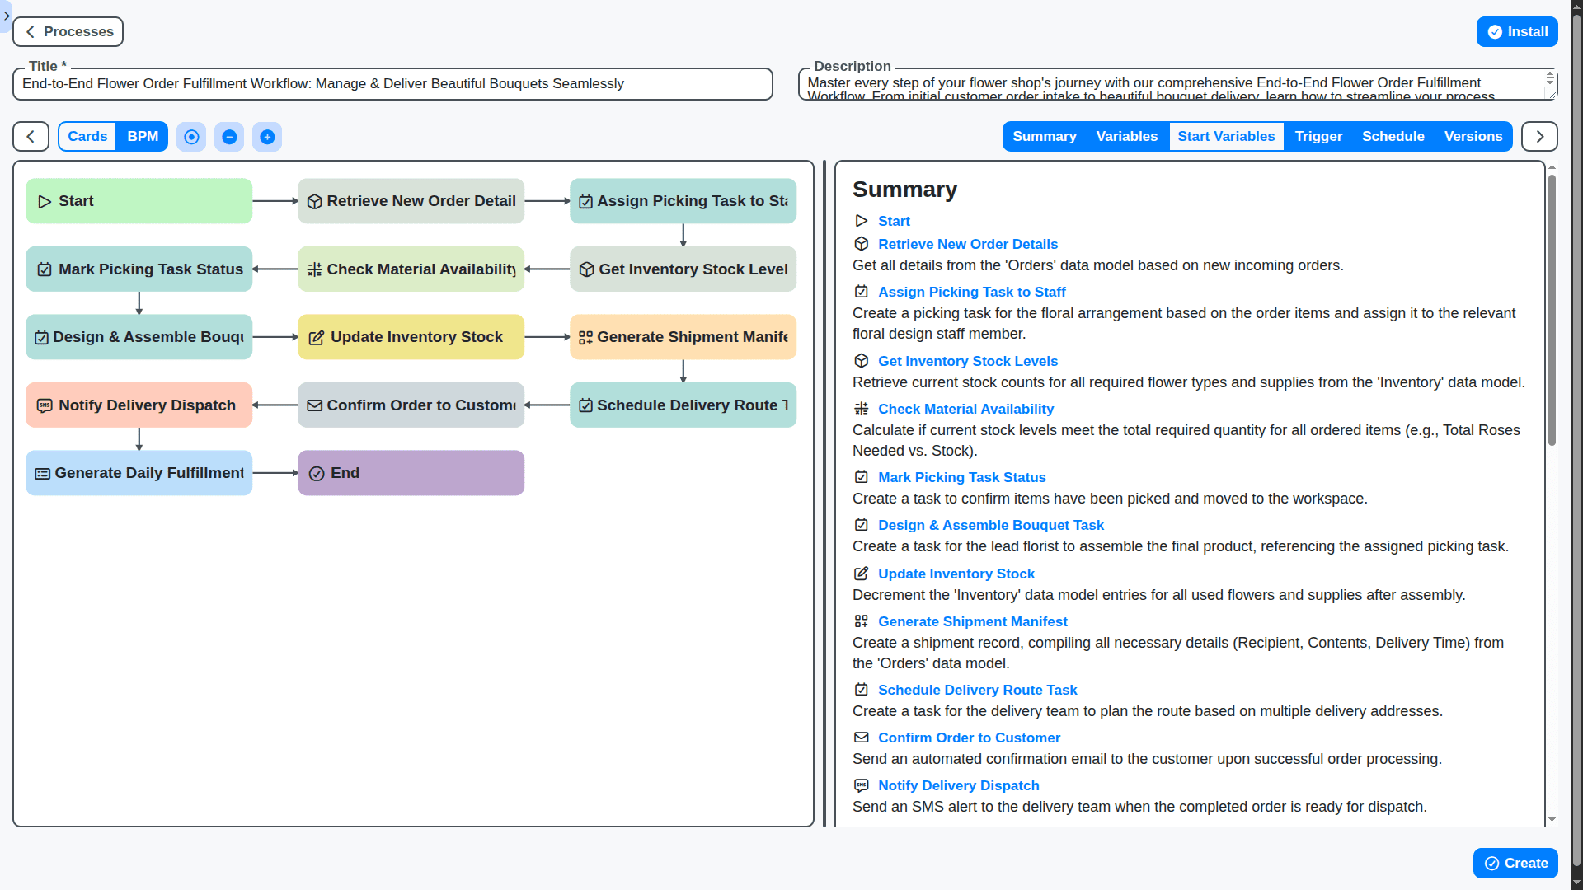Reset the canvas zoom with the target icon
The width and height of the screenshot is (1583, 890).
[191, 136]
